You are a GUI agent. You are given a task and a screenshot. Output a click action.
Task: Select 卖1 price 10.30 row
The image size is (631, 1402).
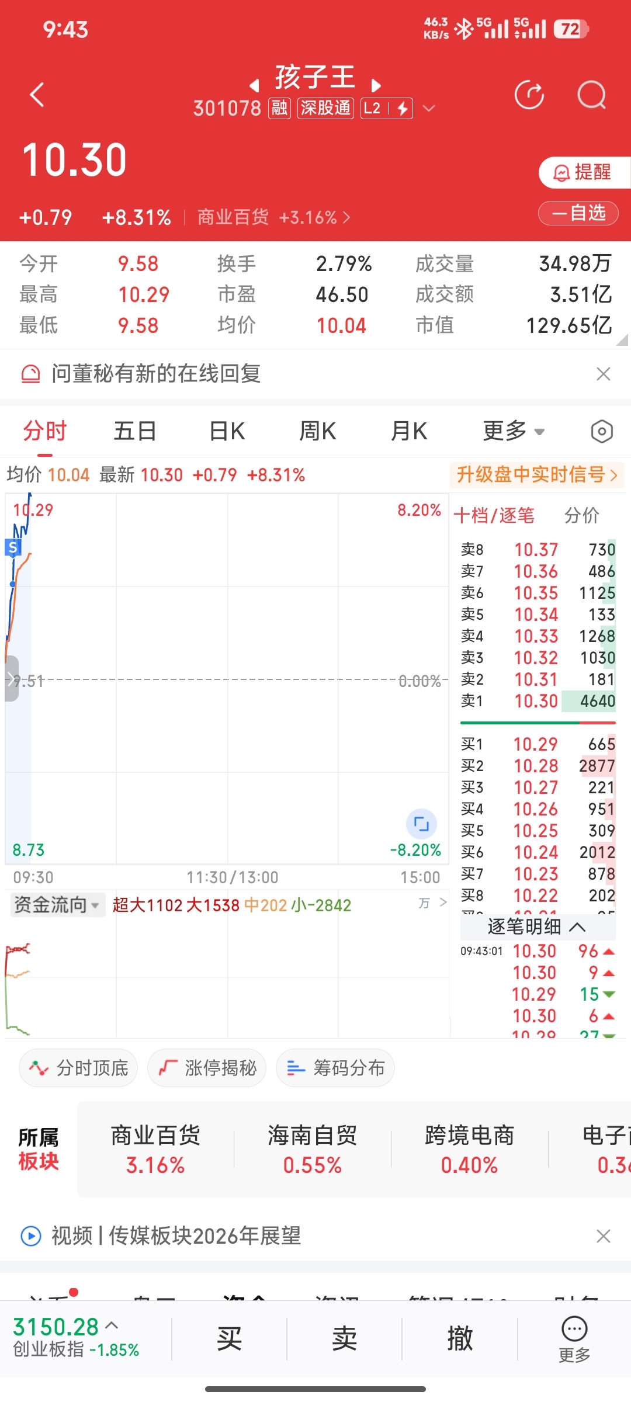pyautogui.click(x=538, y=701)
